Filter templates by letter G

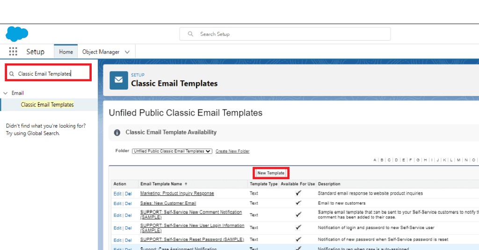pos(418,160)
